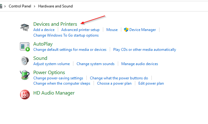Click the Sound speaker icon
Screen dimensions: 208x124
coord(25,61)
